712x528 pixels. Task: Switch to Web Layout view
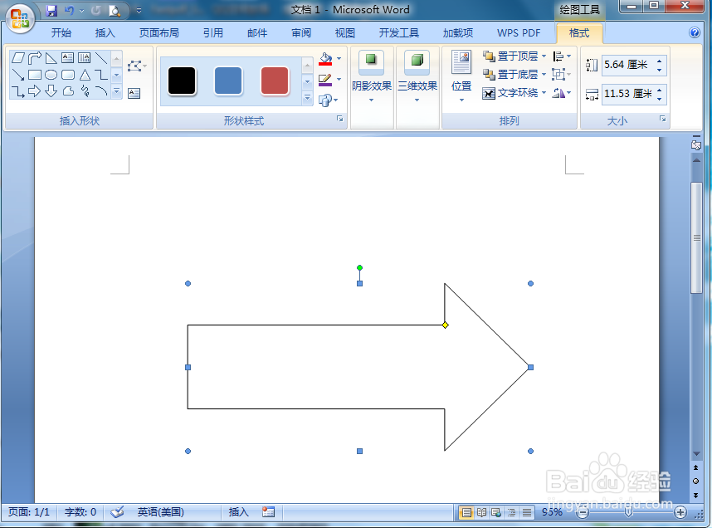(496, 512)
